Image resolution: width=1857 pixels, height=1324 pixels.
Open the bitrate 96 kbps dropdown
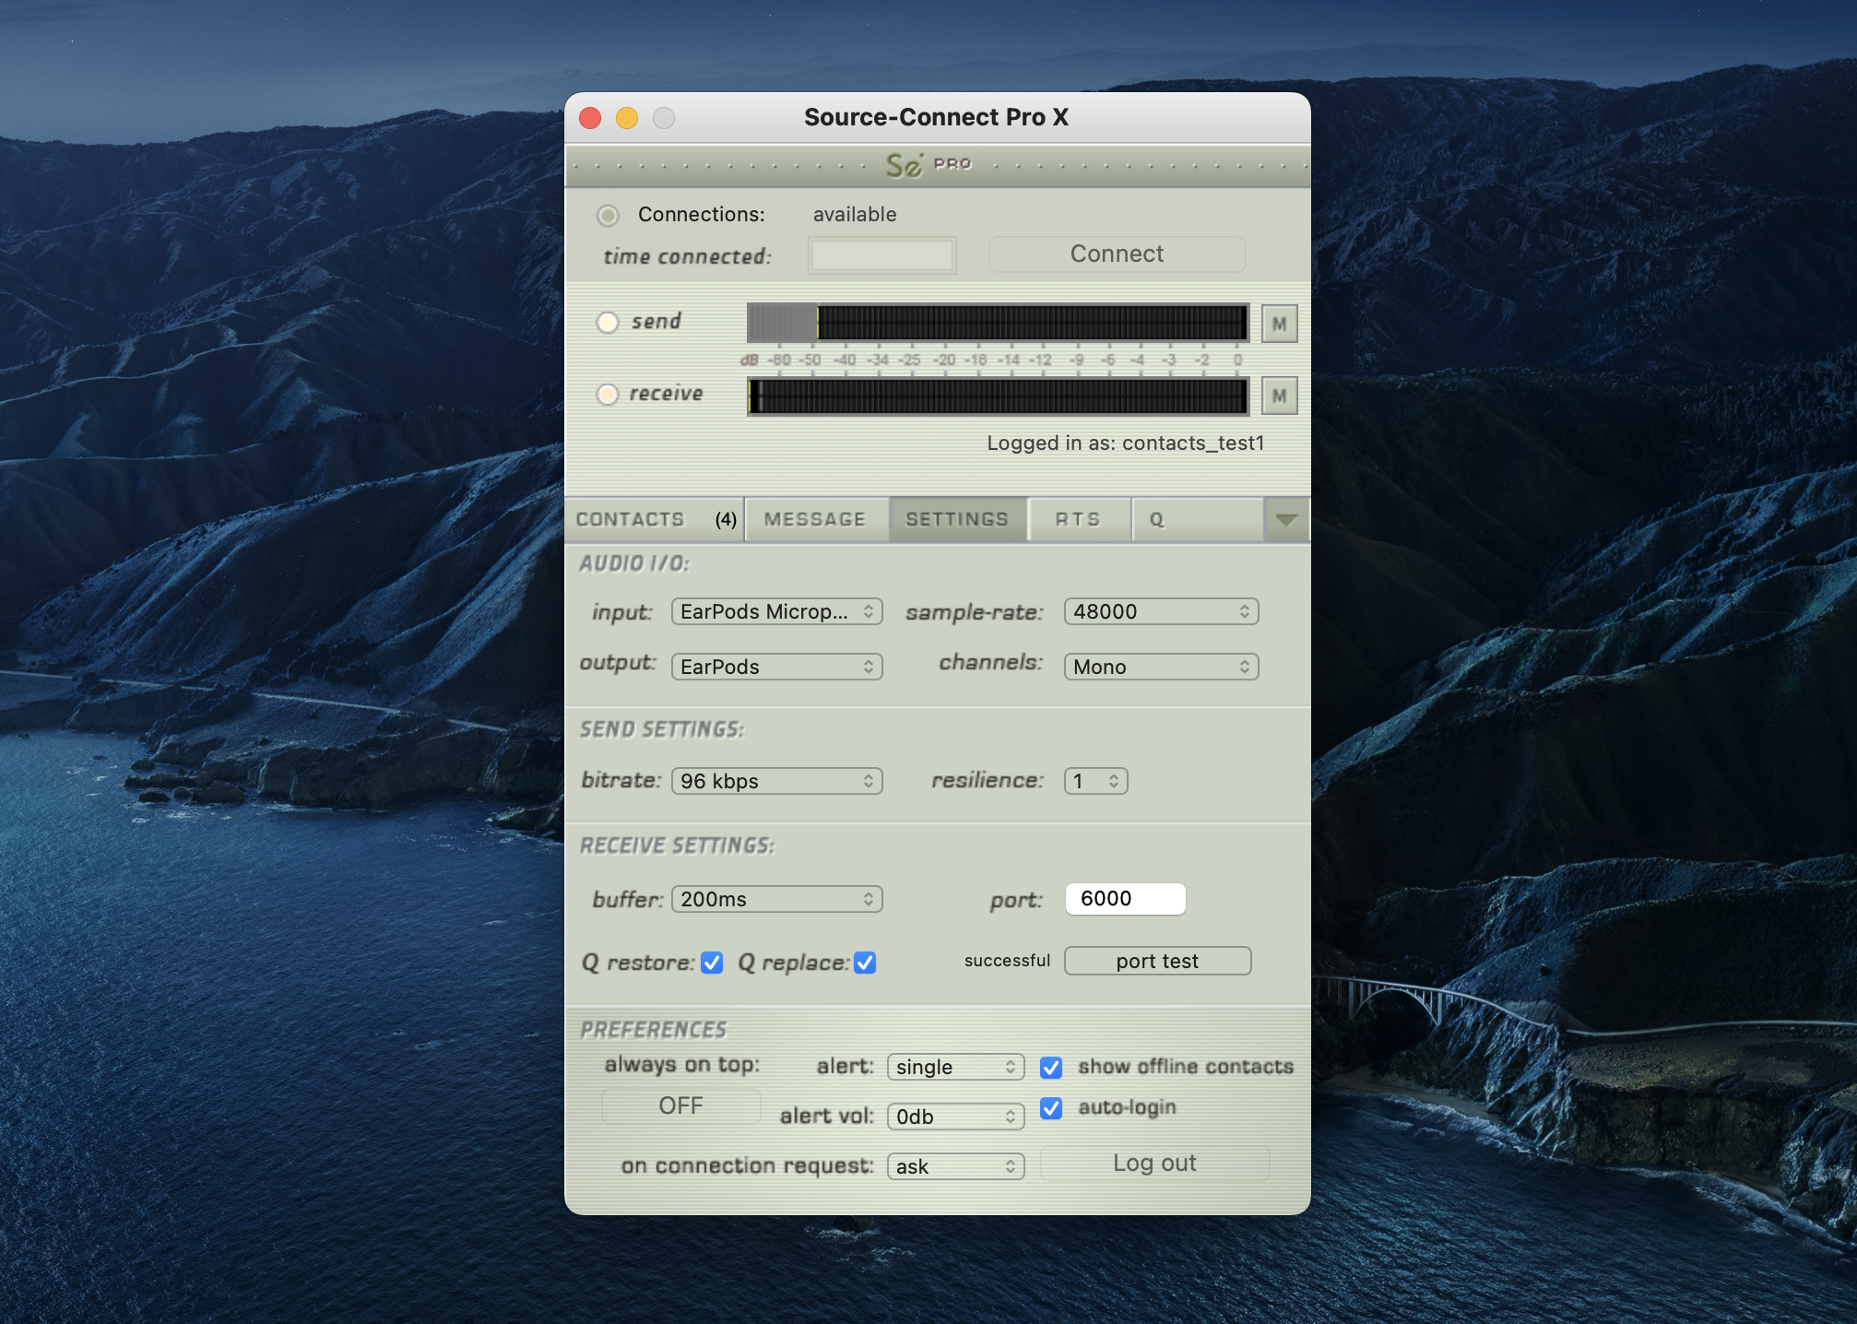(x=776, y=781)
